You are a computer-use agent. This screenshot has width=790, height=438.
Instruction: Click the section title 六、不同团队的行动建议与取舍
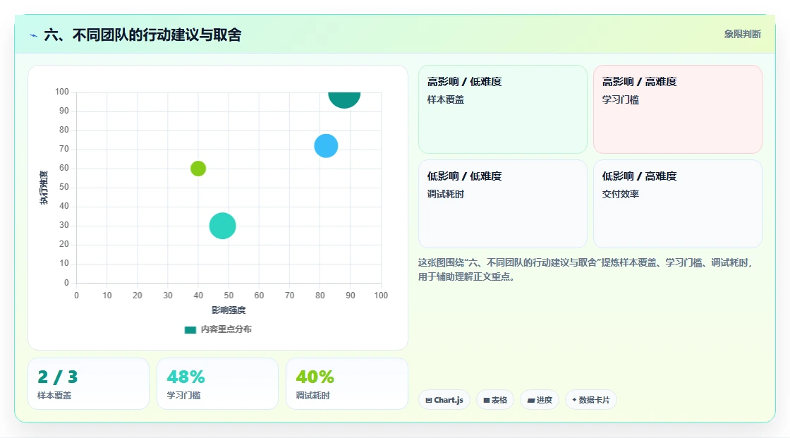142,35
